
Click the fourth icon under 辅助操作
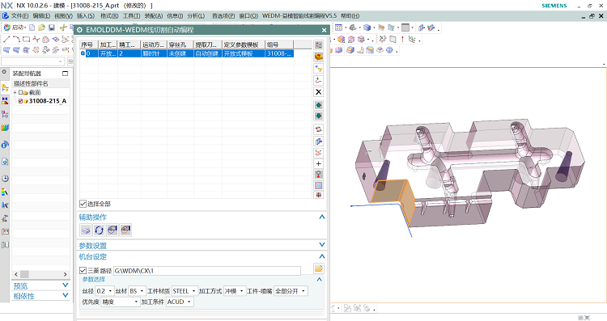(125, 230)
